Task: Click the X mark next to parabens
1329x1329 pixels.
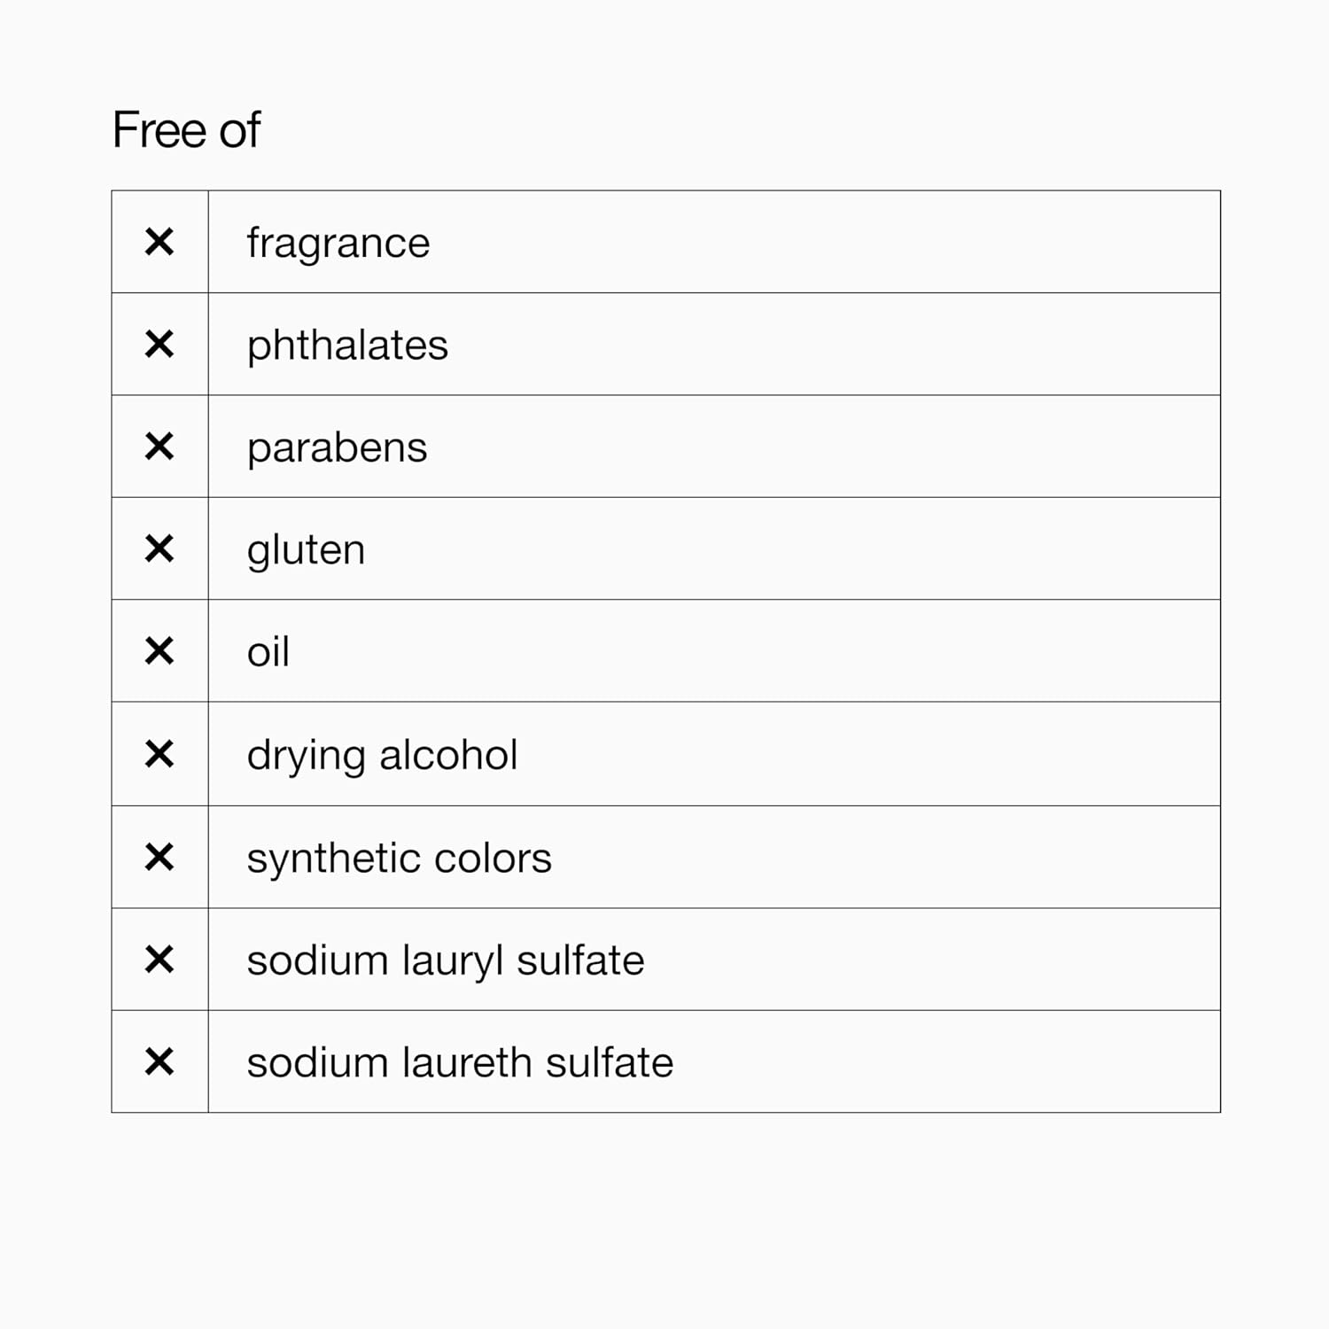Action: 159,447
